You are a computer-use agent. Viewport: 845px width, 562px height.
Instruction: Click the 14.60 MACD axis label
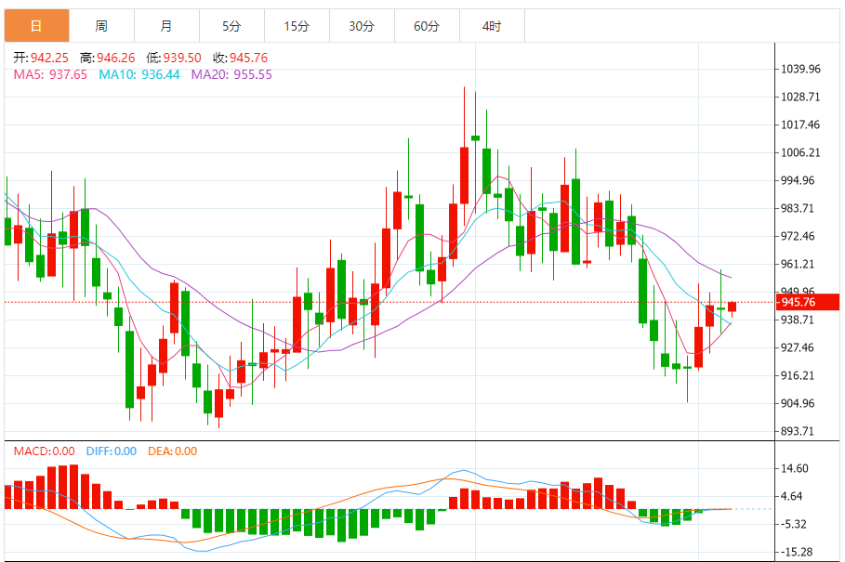pos(795,468)
